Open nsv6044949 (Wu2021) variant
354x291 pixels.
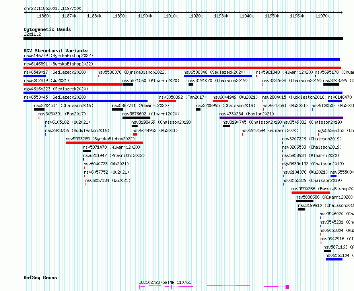coord(235,97)
